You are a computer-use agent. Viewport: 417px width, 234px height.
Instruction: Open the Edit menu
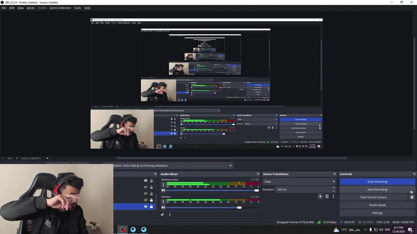tap(12, 8)
